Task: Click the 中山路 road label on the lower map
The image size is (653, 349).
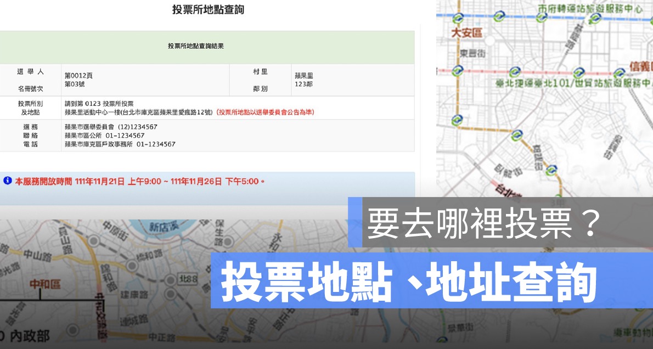Action: 37,255
